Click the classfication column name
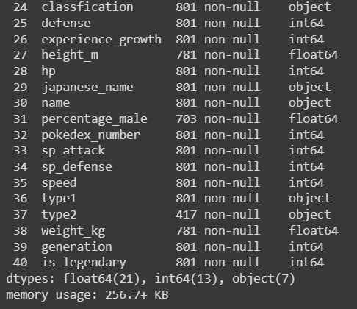This screenshot has height=309, width=357. point(87,7)
